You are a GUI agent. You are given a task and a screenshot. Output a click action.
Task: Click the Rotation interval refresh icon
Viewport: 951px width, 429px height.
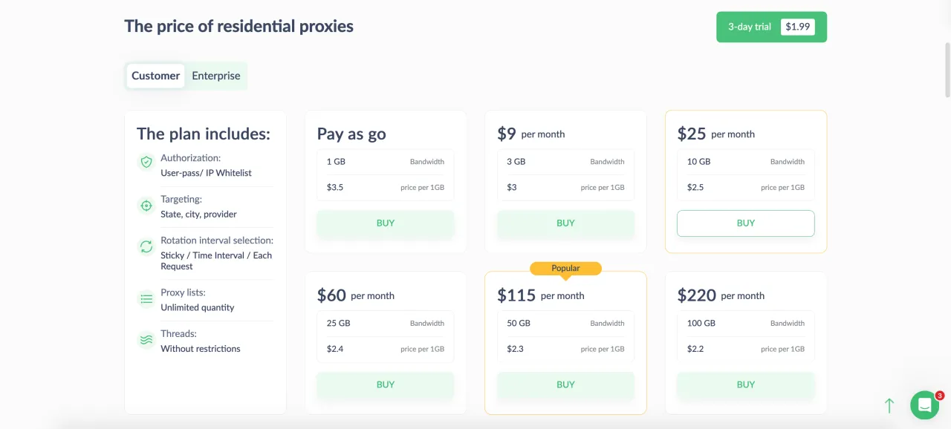[x=146, y=246]
